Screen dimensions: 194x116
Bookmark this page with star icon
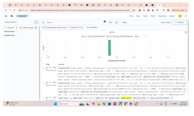[x=134, y=10]
